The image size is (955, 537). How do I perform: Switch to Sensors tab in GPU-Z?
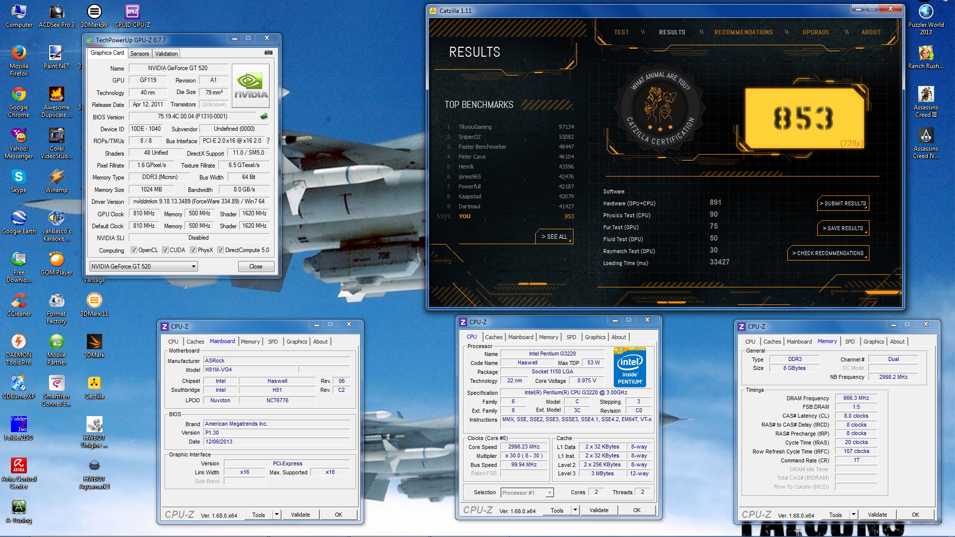point(140,54)
